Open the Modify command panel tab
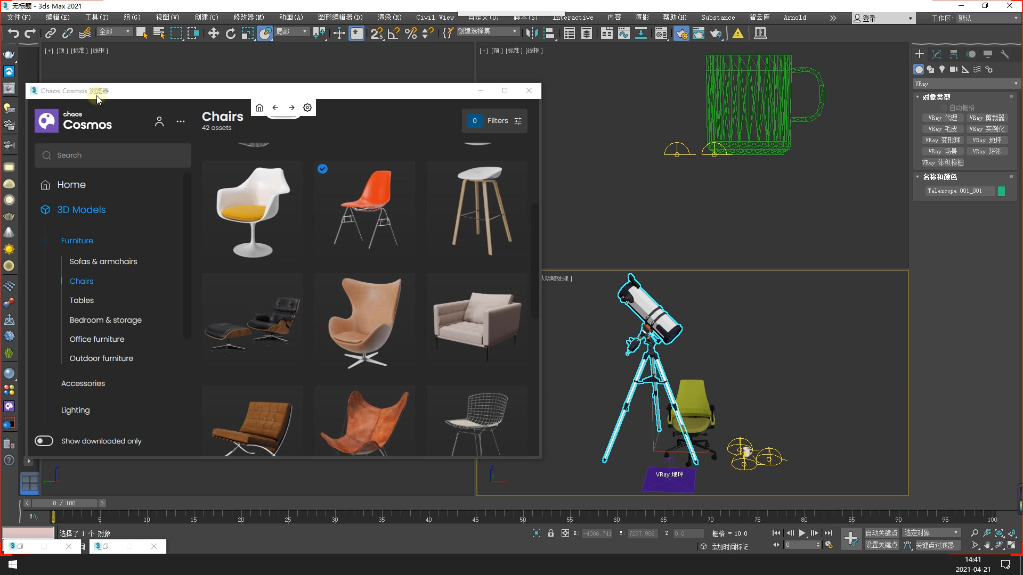 tap(937, 54)
